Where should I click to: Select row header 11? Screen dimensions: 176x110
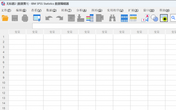click(4, 88)
